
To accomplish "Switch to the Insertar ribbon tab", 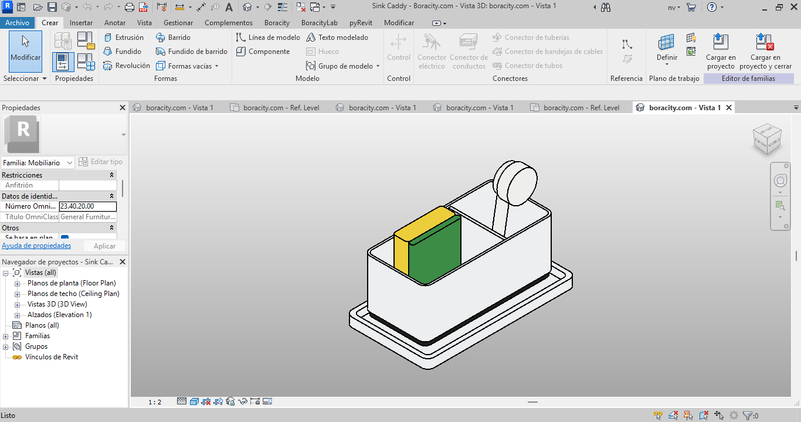I will click(81, 23).
